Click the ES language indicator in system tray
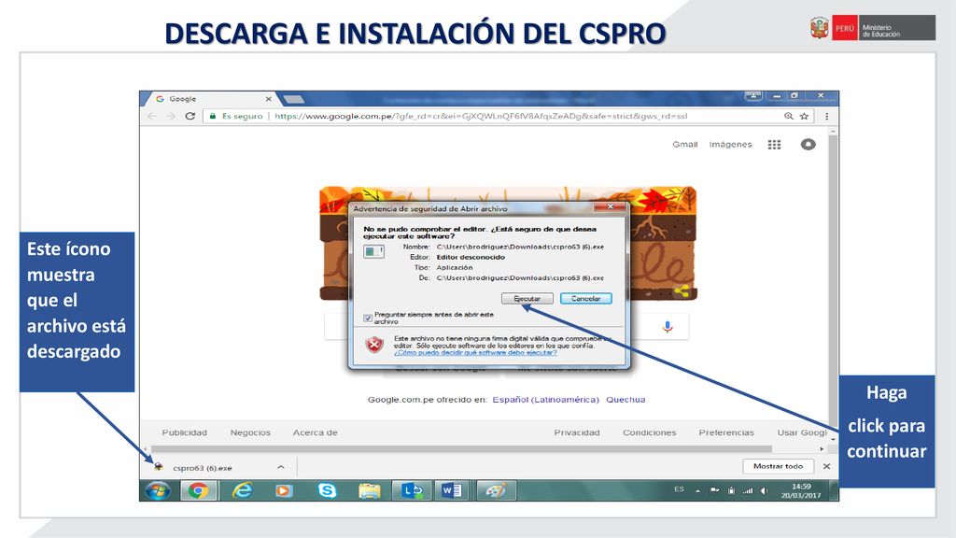The height and width of the screenshot is (538, 956). 679,489
